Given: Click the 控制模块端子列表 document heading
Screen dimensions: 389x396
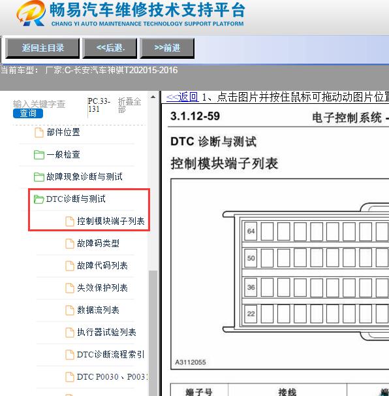Looking at the screenshot, I should [x=225, y=163].
